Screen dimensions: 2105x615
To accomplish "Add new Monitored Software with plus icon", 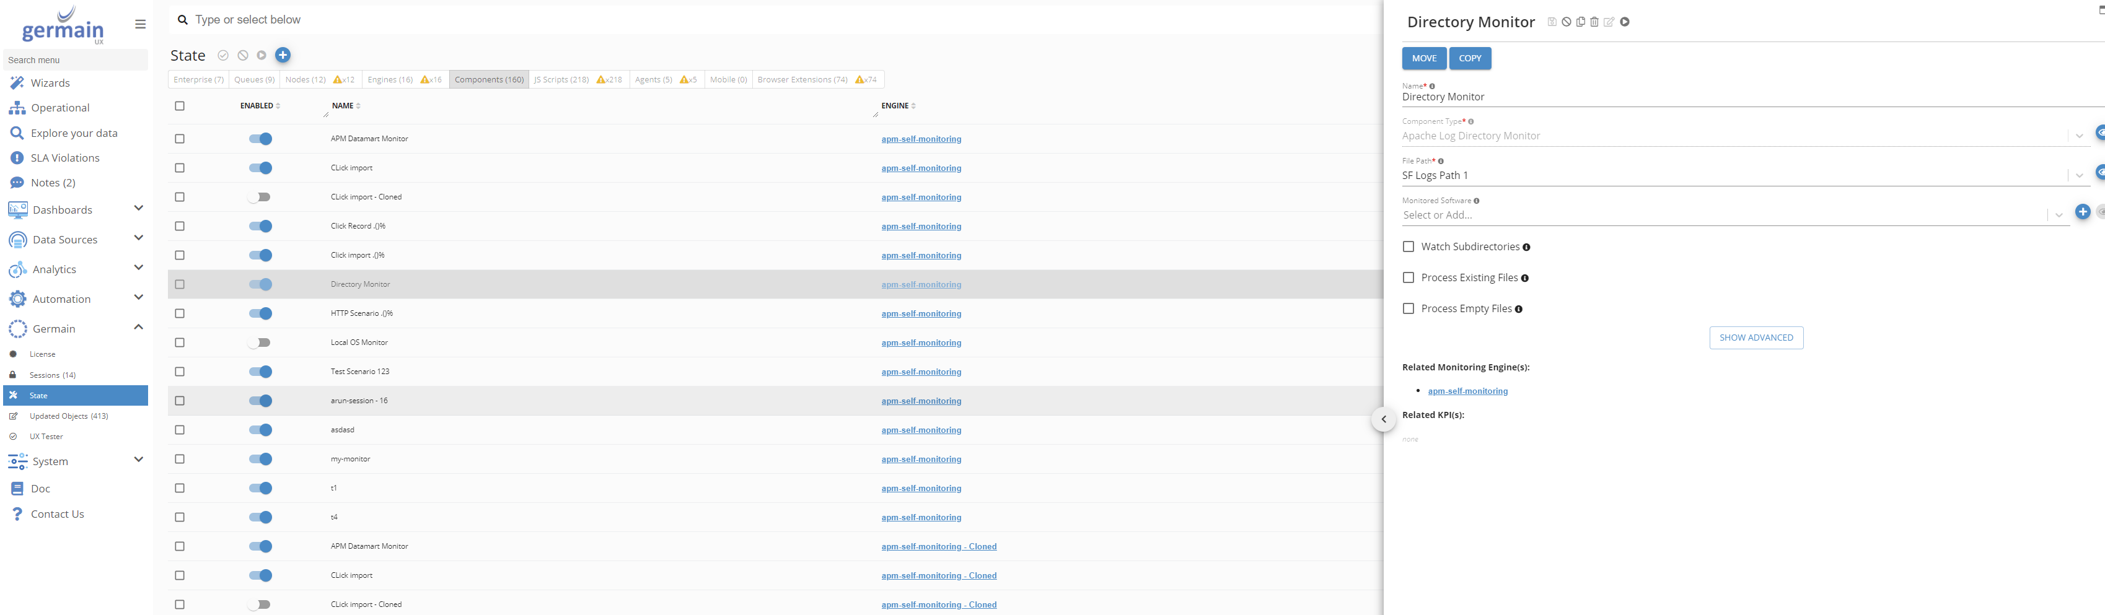I will (x=2082, y=212).
